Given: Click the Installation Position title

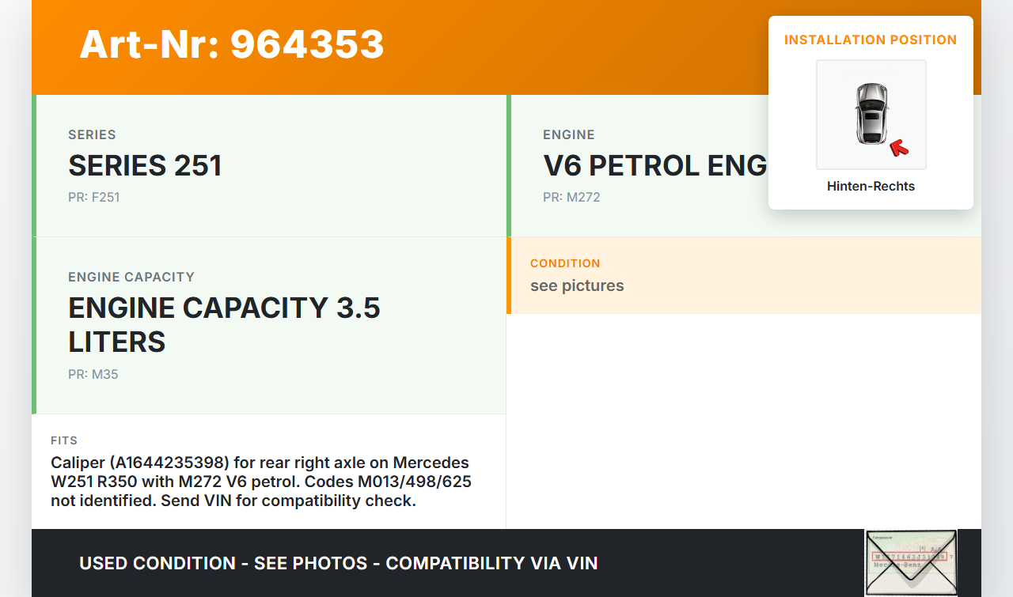Looking at the screenshot, I should tap(871, 40).
